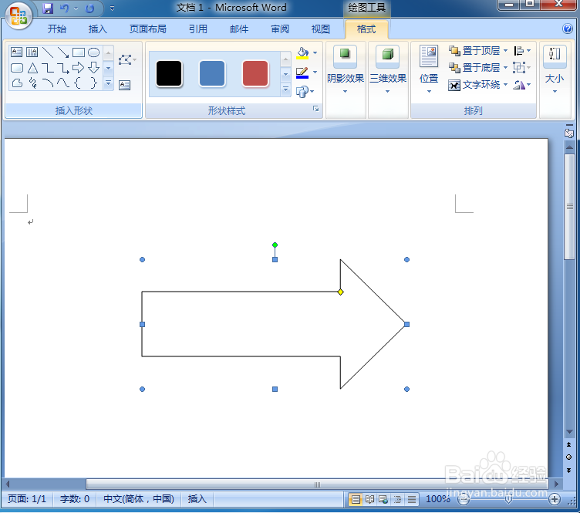
Task: Undo the last action
Action: point(64,8)
